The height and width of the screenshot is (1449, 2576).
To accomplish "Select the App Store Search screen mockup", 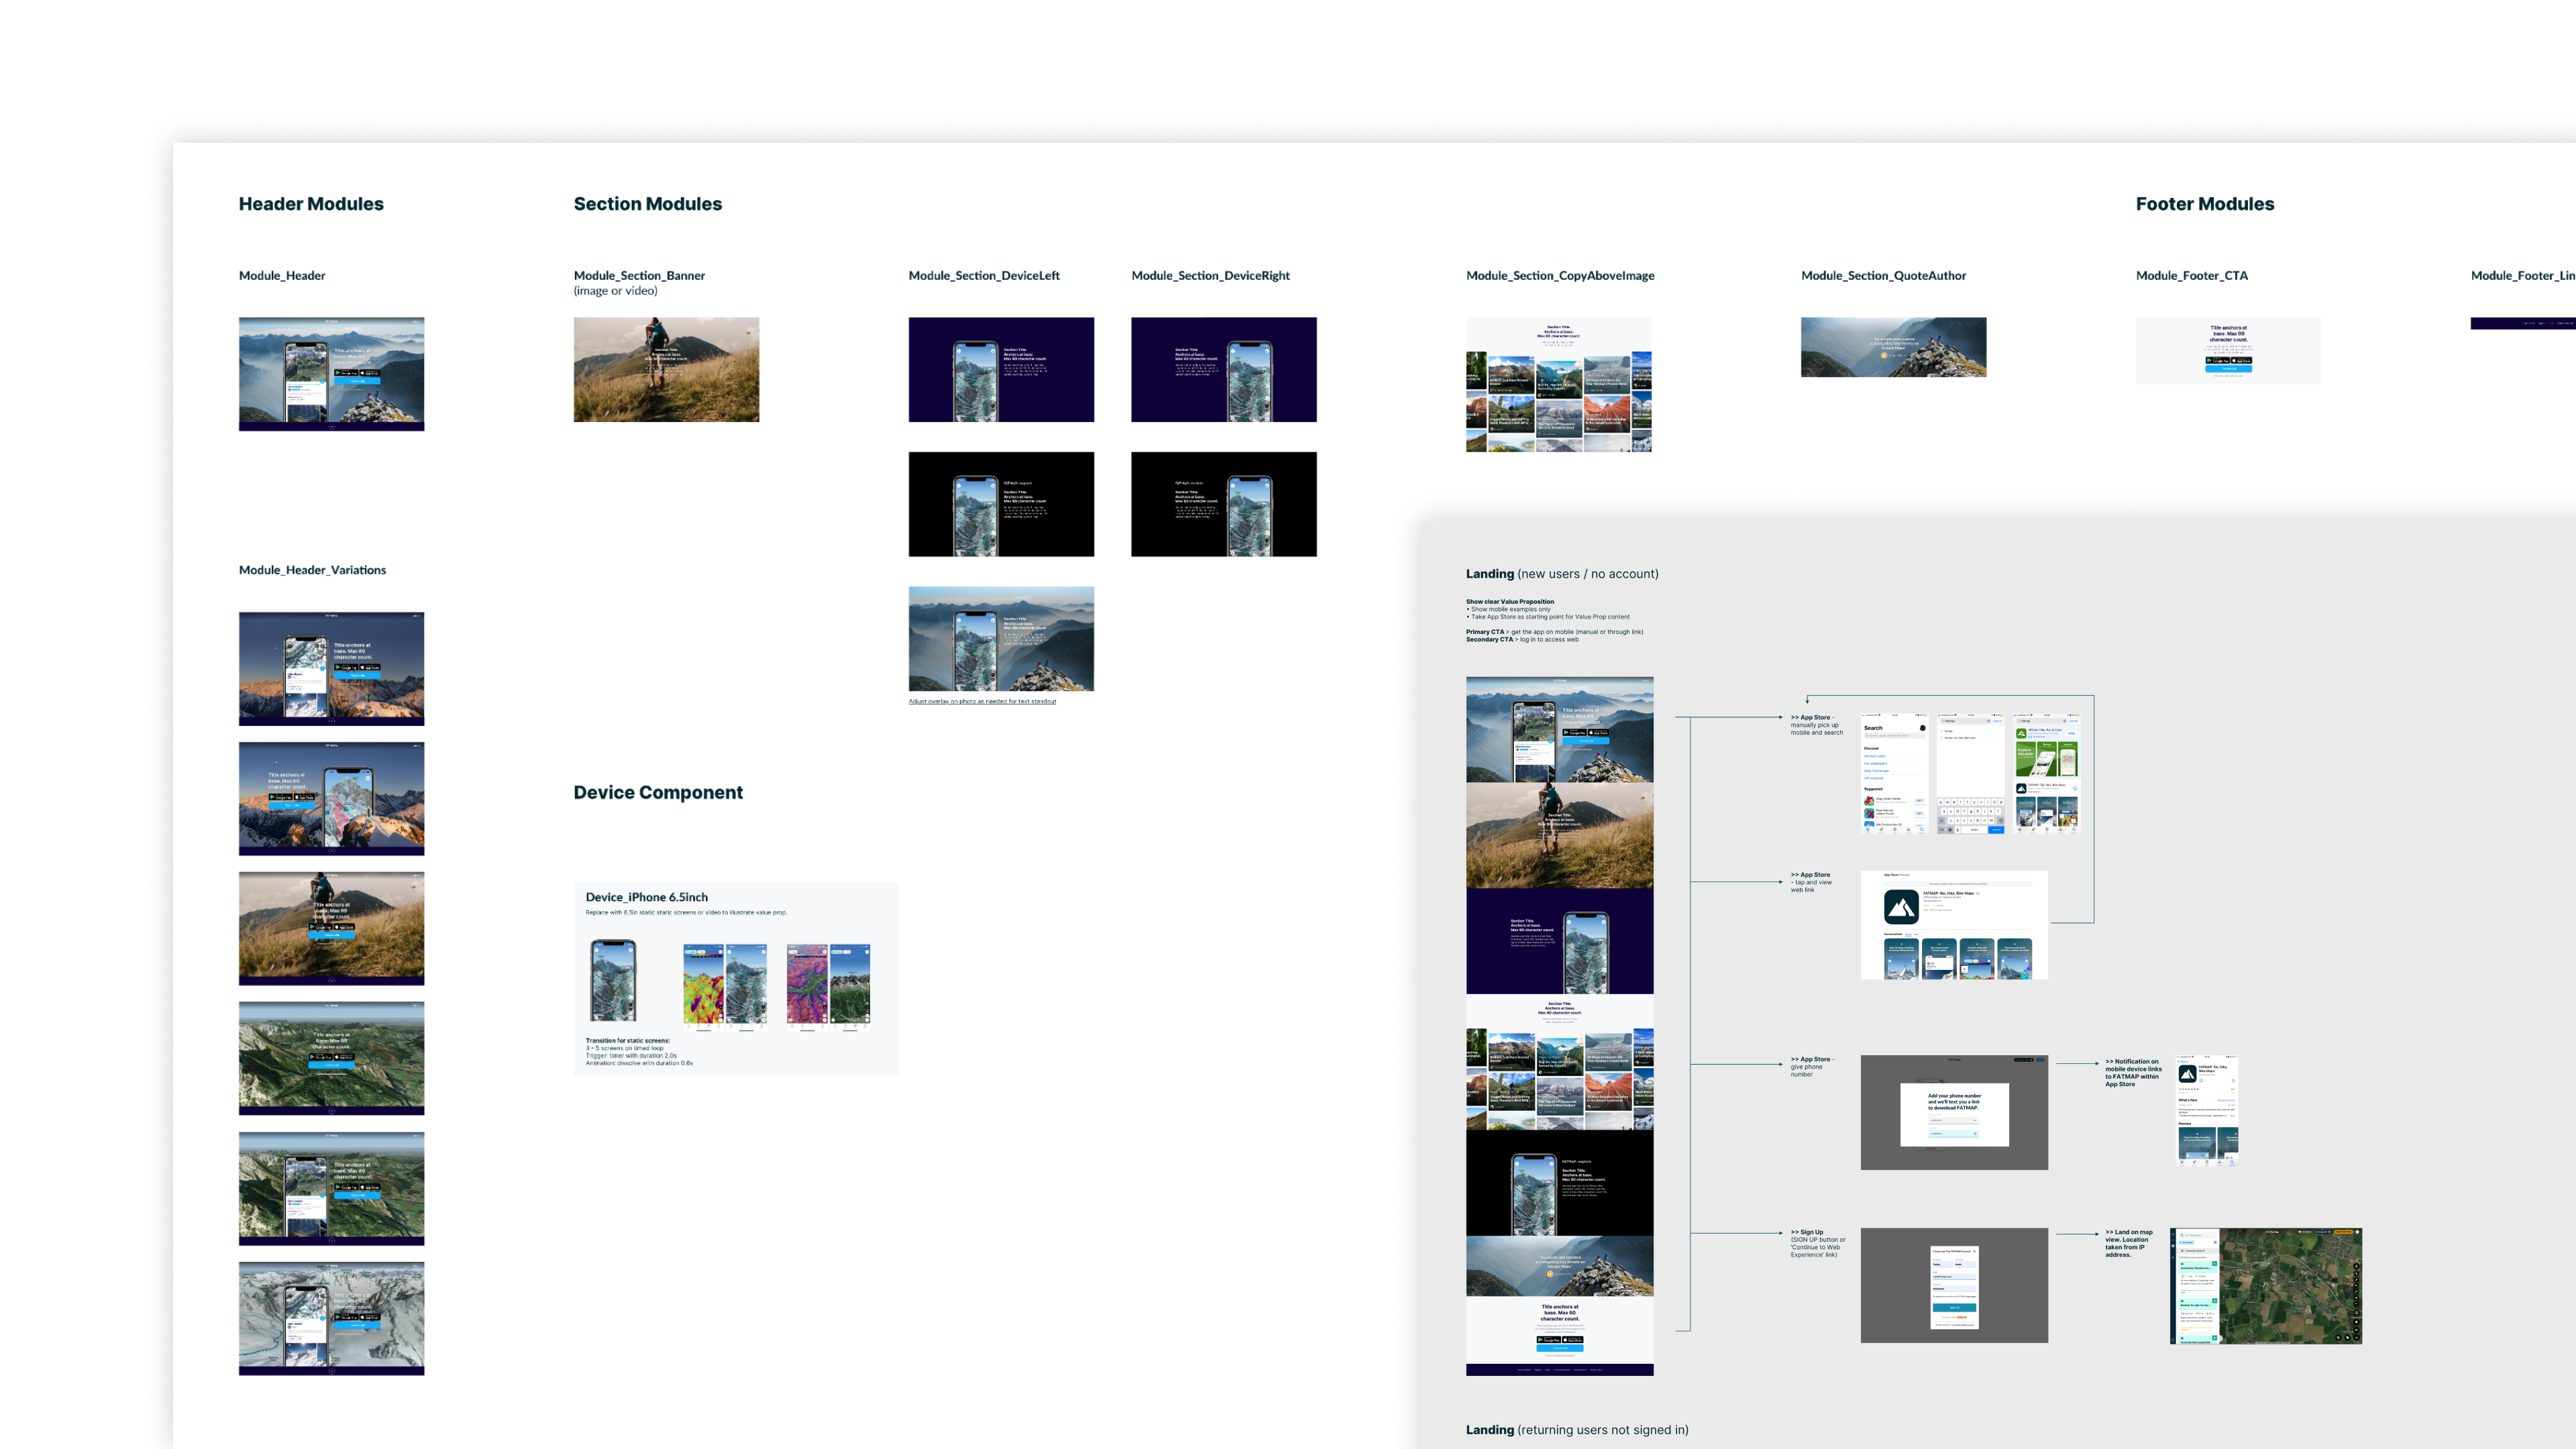I will pyautogui.click(x=1894, y=774).
